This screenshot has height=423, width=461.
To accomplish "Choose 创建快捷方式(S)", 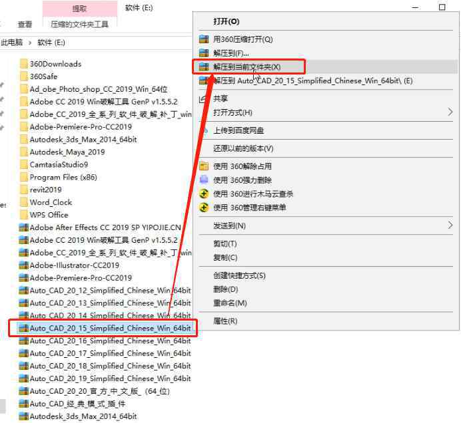I will (x=239, y=275).
